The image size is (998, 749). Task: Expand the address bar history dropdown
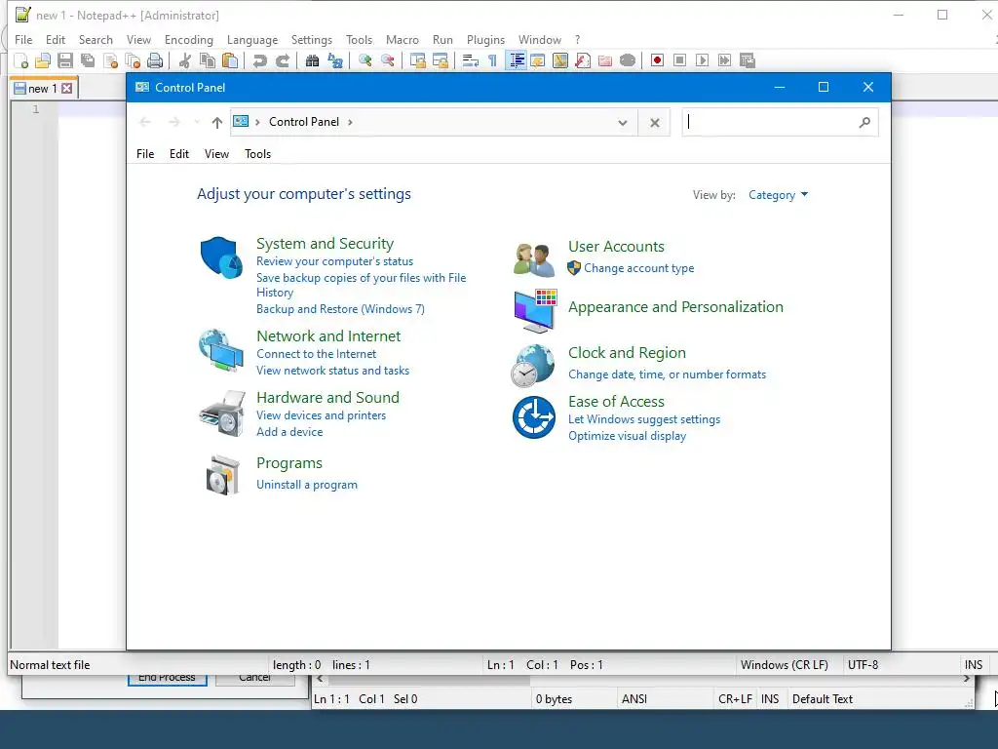pyautogui.click(x=623, y=122)
